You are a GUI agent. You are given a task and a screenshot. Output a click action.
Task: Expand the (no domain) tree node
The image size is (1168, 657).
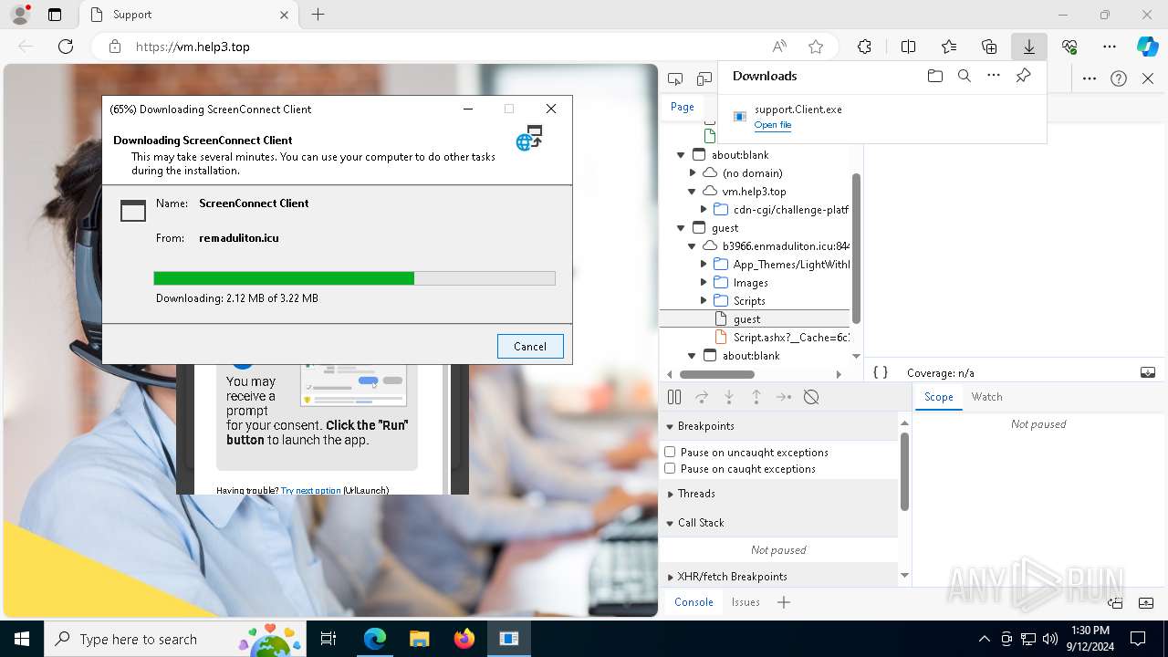click(x=693, y=172)
